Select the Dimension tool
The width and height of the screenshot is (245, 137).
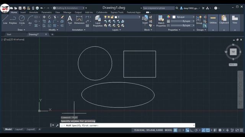(x=79, y=20)
